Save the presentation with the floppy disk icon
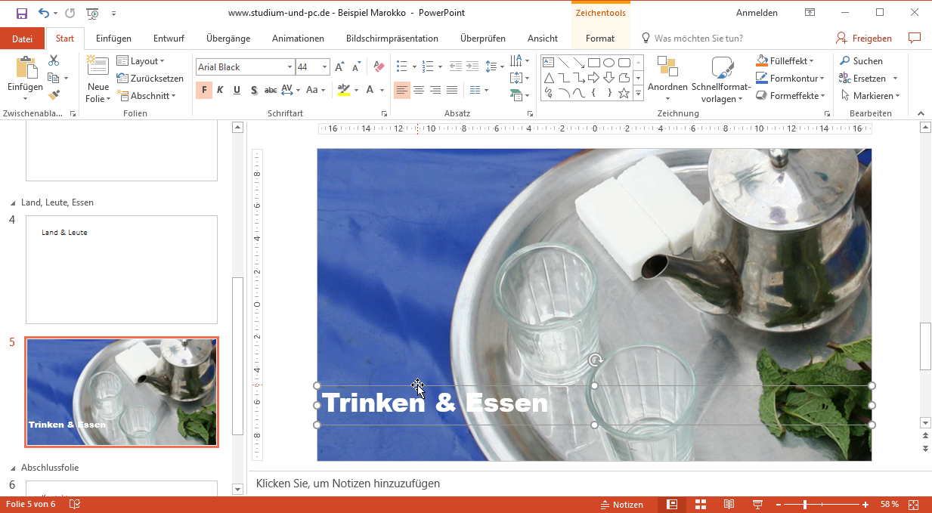The height and width of the screenshot is (513, 932). pyautogui.click(x=21, y=13)
